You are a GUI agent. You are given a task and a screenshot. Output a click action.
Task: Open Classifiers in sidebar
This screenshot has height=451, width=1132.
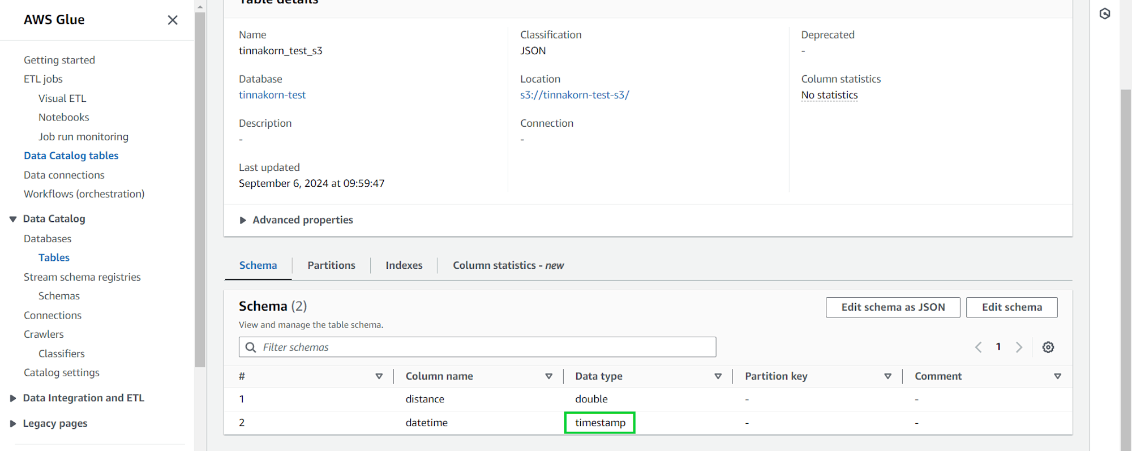tap(62, 354)
